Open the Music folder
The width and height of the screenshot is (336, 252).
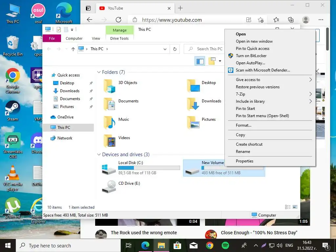pos(116,122)
